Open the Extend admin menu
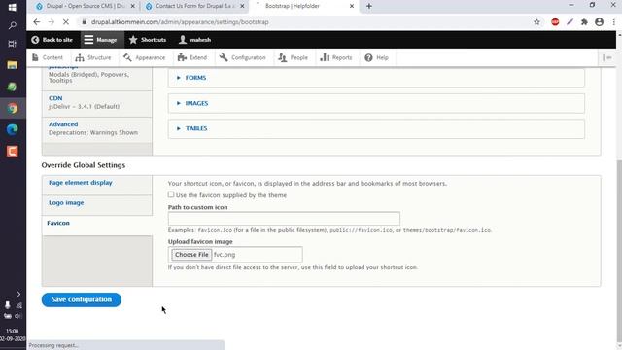The image size is (622, 350). 192,58
